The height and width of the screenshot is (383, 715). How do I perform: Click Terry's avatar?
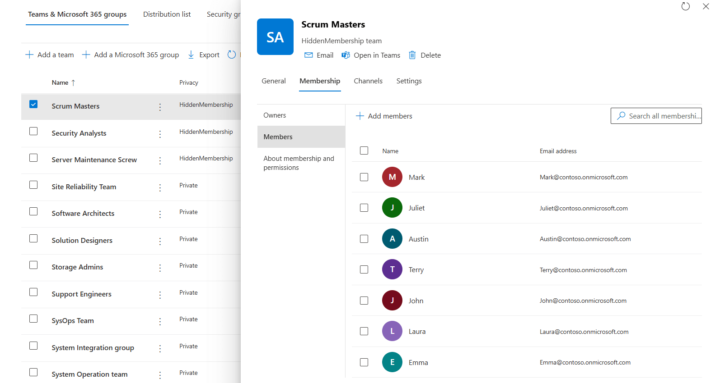pyautogui.click(x=392, y=269)
